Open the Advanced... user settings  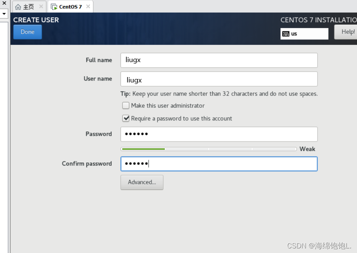pyautogui.click(x=142, y=182)
